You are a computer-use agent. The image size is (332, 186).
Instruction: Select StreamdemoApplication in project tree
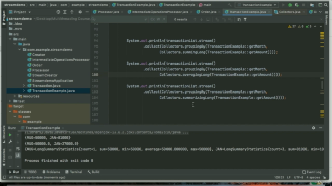[52, 81]
